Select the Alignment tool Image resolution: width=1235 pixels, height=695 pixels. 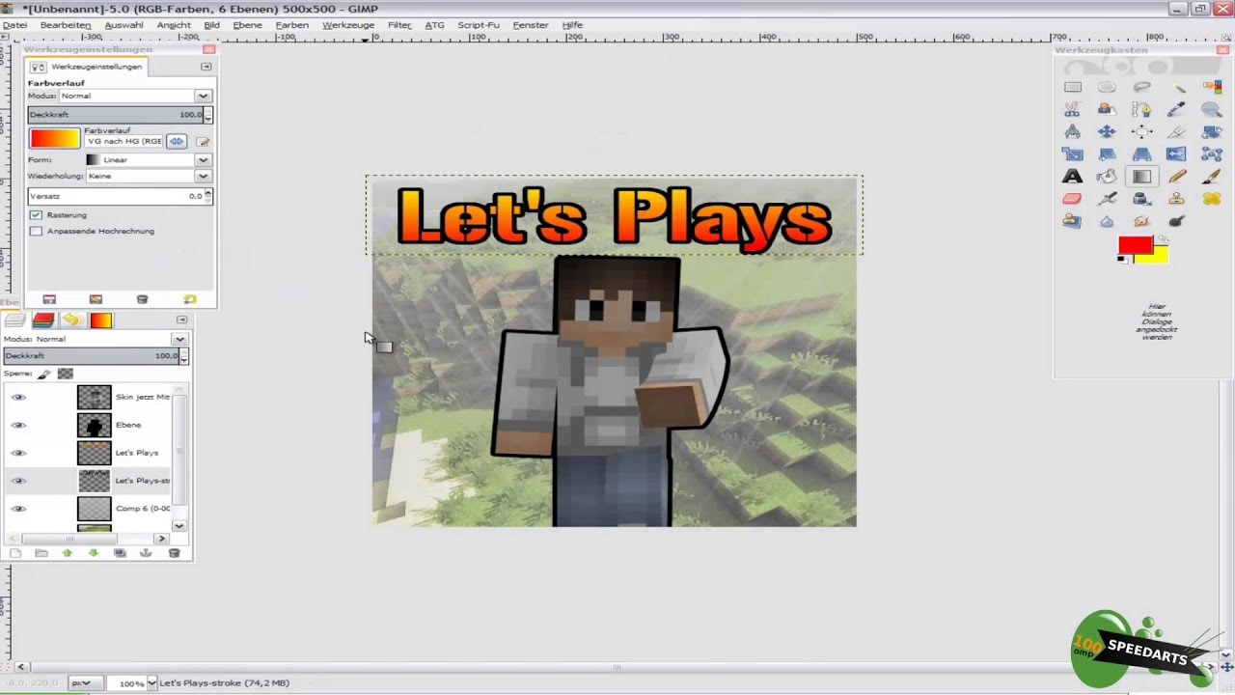[1141, 131]
